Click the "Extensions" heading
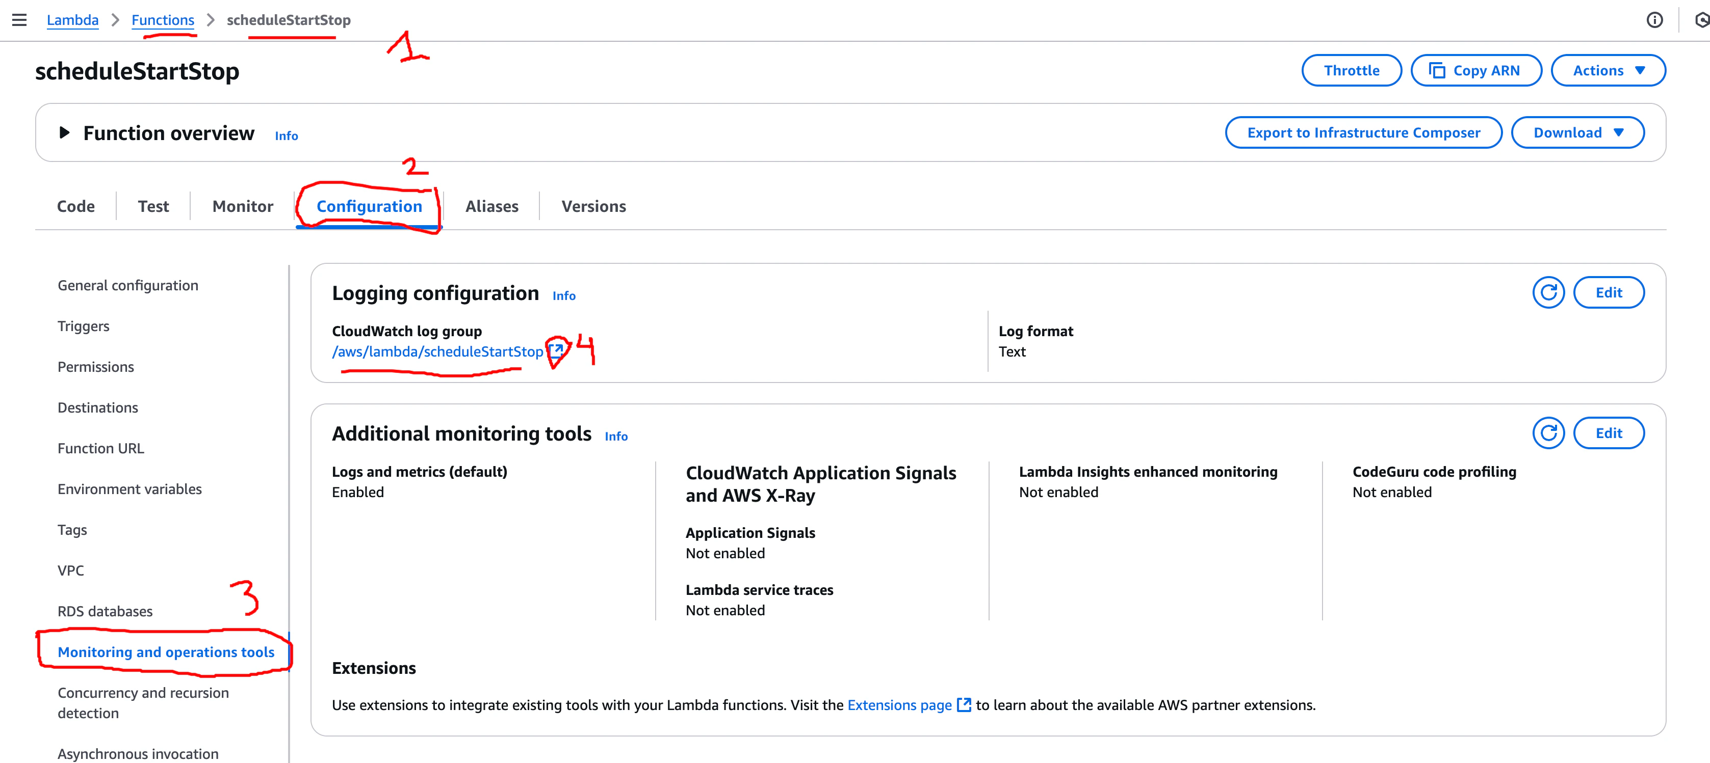 coord(374,668)
